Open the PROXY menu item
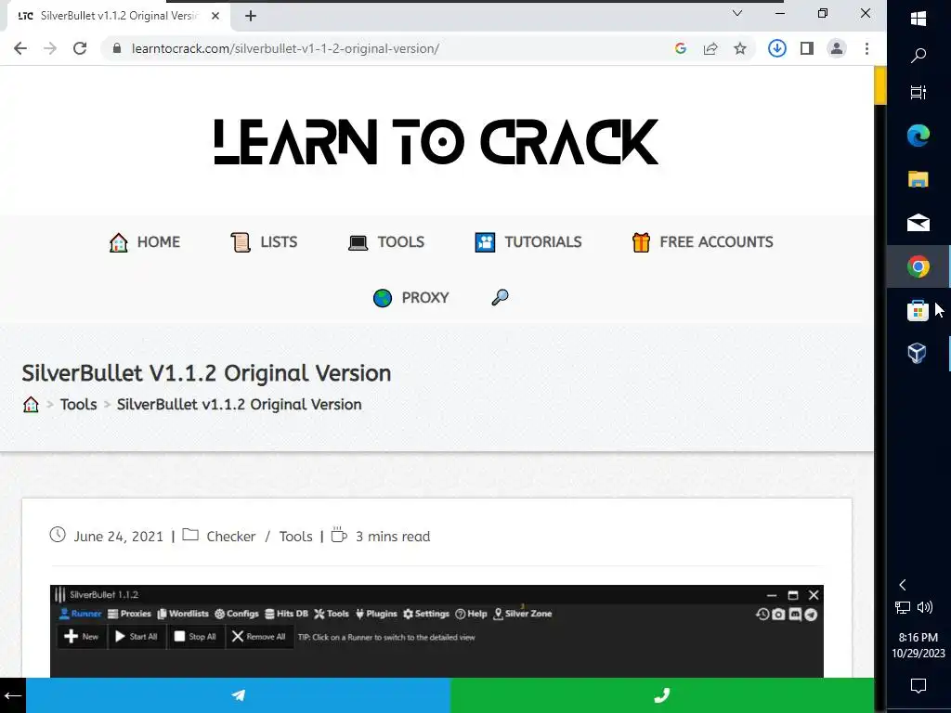The image size is (951, 713). click(410, 298)
